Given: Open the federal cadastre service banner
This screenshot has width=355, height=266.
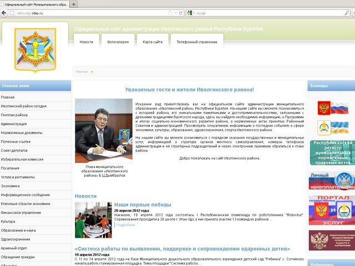Looking at the screenshot, I should pos(332,241).
